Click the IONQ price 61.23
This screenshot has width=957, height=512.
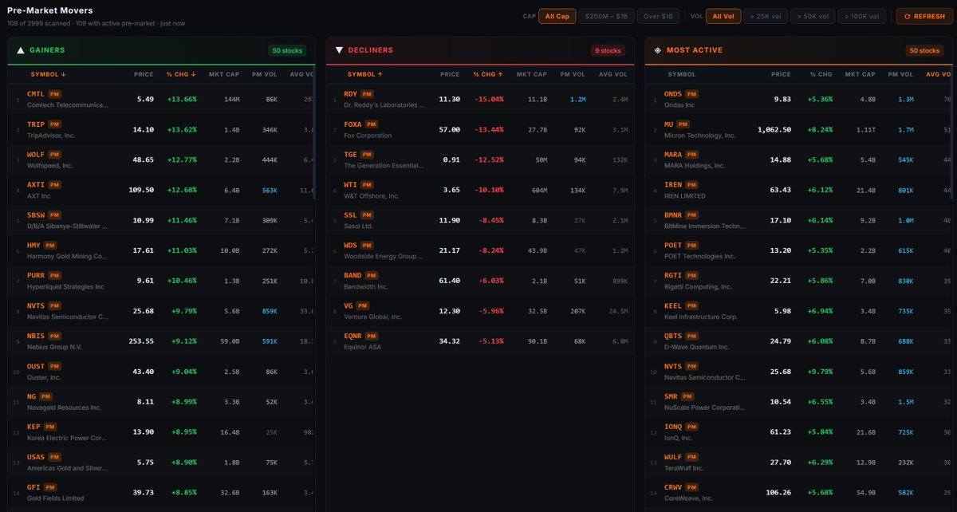(781, 431)
